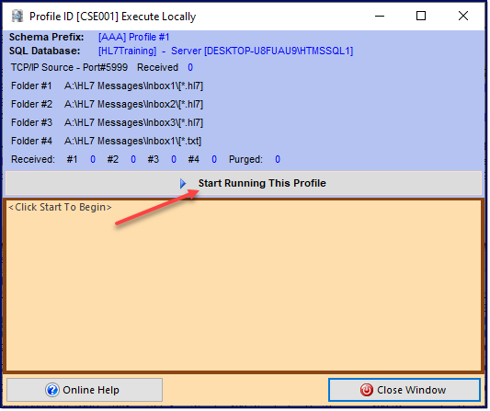Screen dimensions: 490x411
Task: Click the Schema Prefix value [AAA] Profile #1
Action: [133, 37]
